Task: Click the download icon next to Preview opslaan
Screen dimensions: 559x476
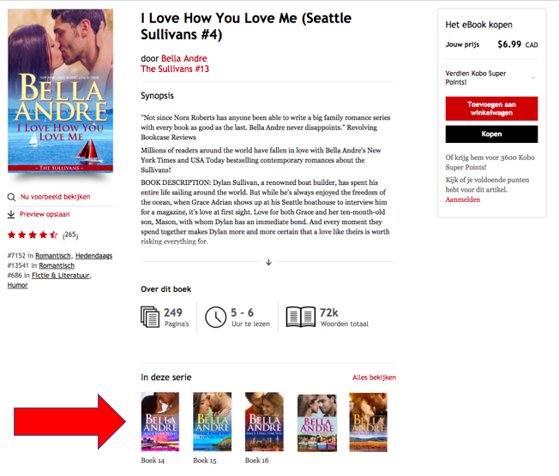Action: (11, 214)
